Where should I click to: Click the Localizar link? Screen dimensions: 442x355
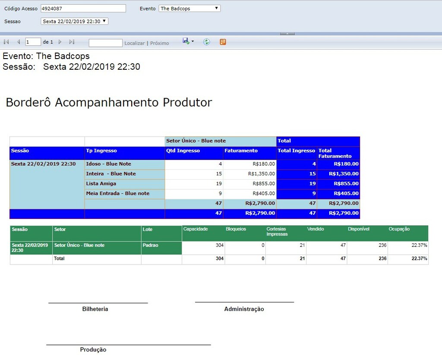pyautogui.click(x=134, y=43)
